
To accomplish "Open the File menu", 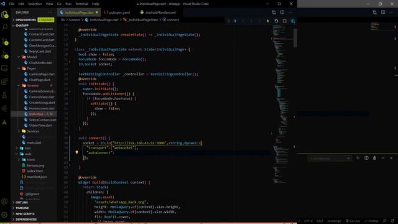I will (x=12, y=4).
